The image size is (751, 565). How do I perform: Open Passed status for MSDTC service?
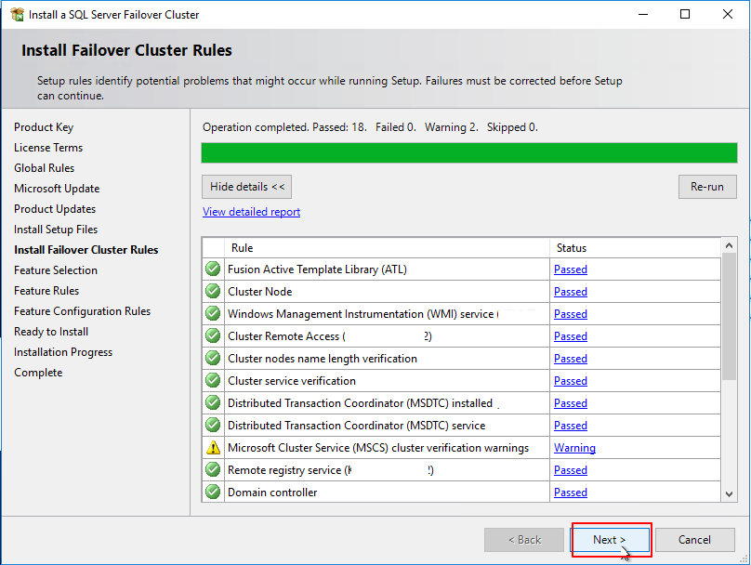571,426
